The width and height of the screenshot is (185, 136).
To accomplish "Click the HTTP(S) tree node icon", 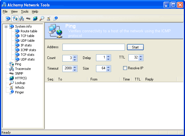I will pos(11,78).
